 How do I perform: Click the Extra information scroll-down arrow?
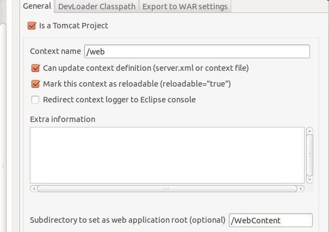point(309,179)
